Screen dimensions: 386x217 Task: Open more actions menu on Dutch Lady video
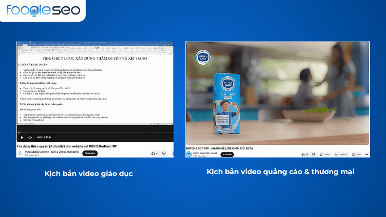[x=367, y=154]
